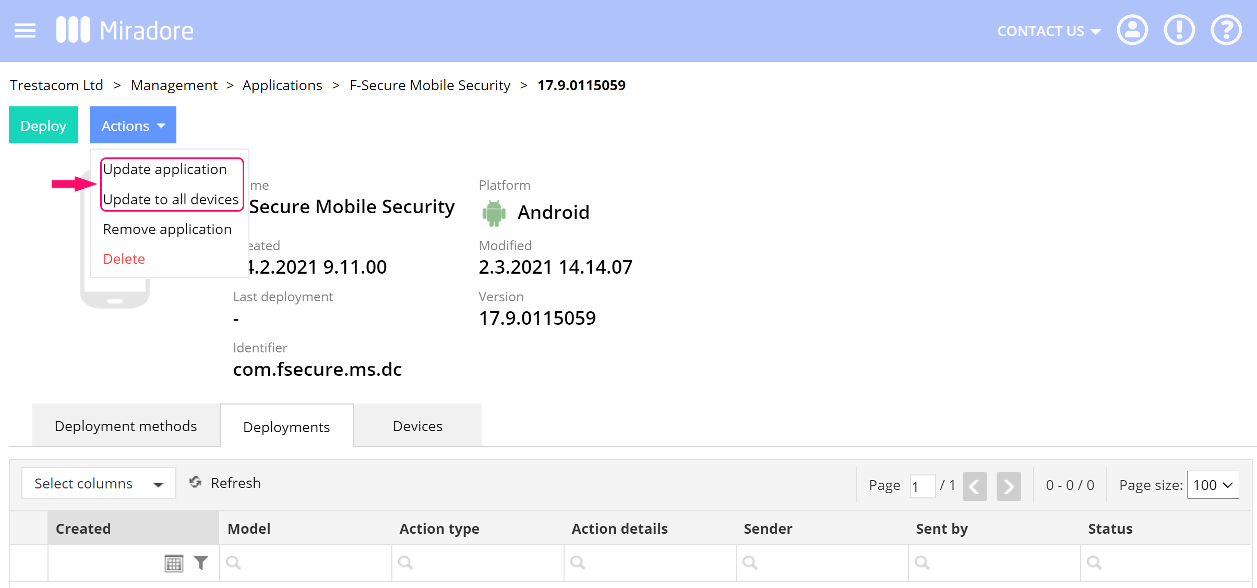This screenshot has height=588, width=1257.
Task: Choose Update to all devices
Action: 171,199
